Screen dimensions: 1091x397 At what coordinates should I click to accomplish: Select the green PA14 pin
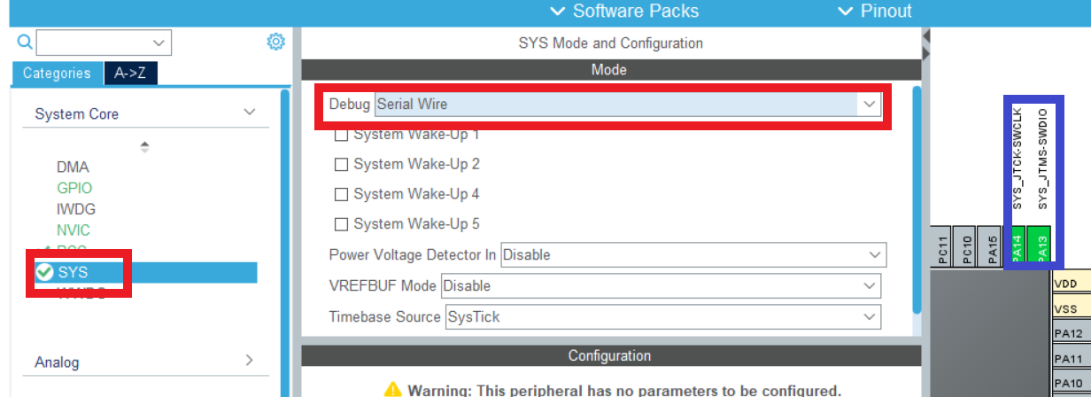[1017, 245]
